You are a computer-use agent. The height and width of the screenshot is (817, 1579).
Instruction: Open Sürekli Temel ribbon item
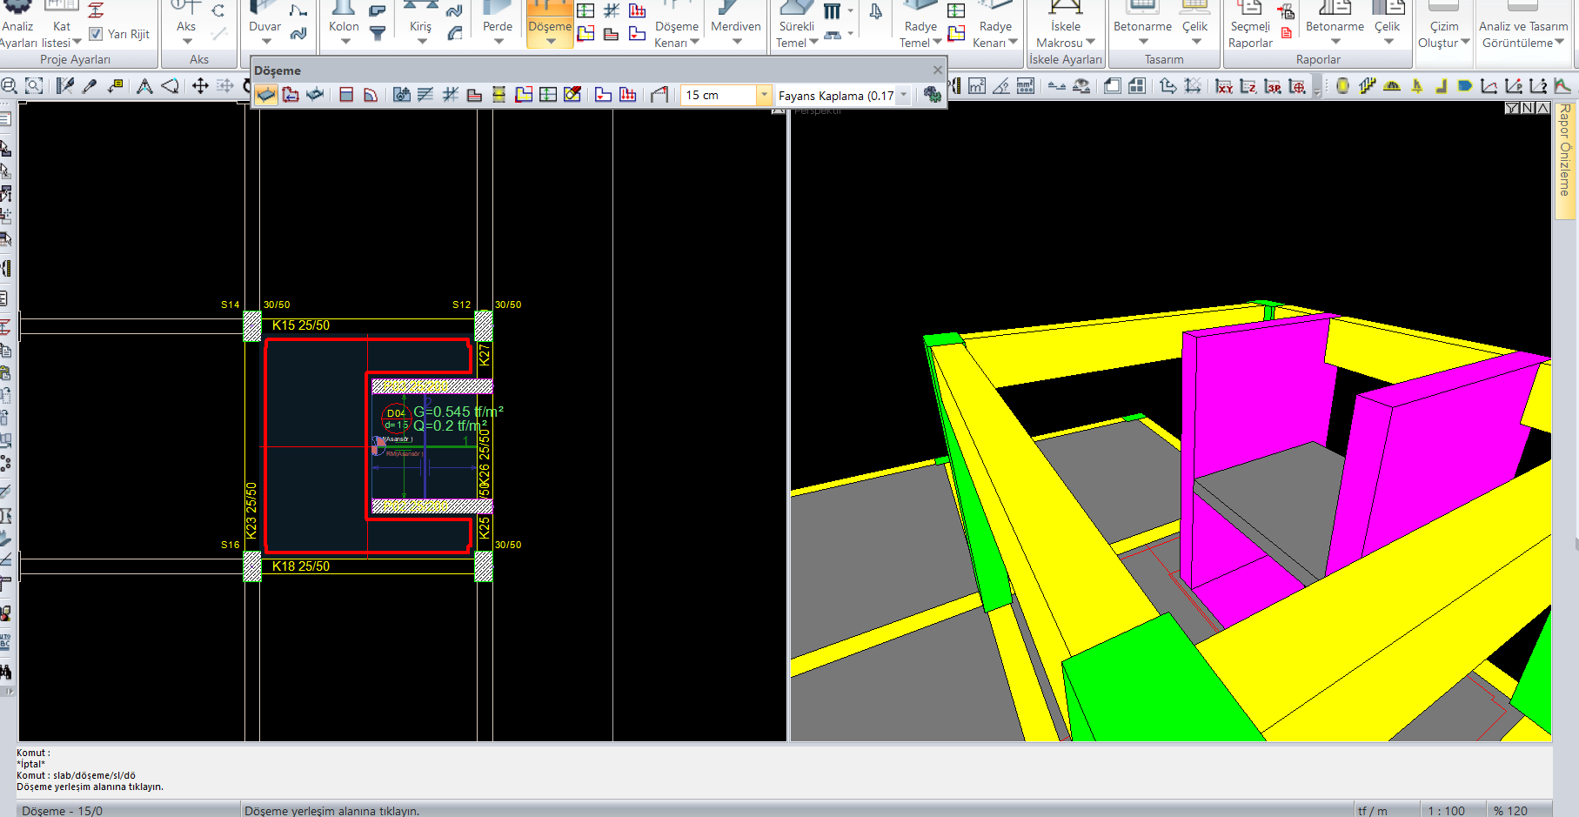click(796, 24)
